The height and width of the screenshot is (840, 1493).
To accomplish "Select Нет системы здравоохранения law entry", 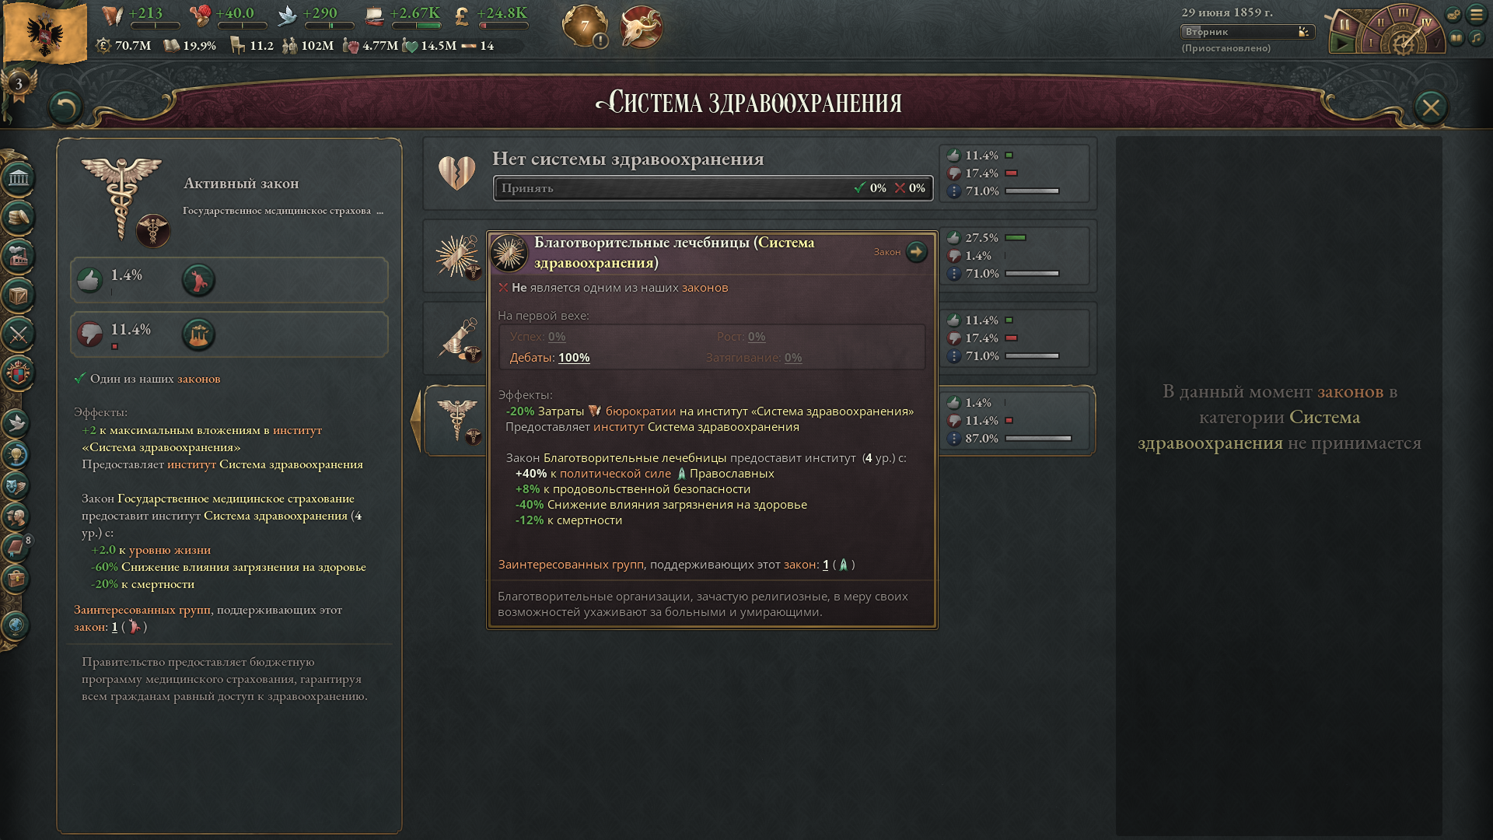I will [x=759, y=173].
